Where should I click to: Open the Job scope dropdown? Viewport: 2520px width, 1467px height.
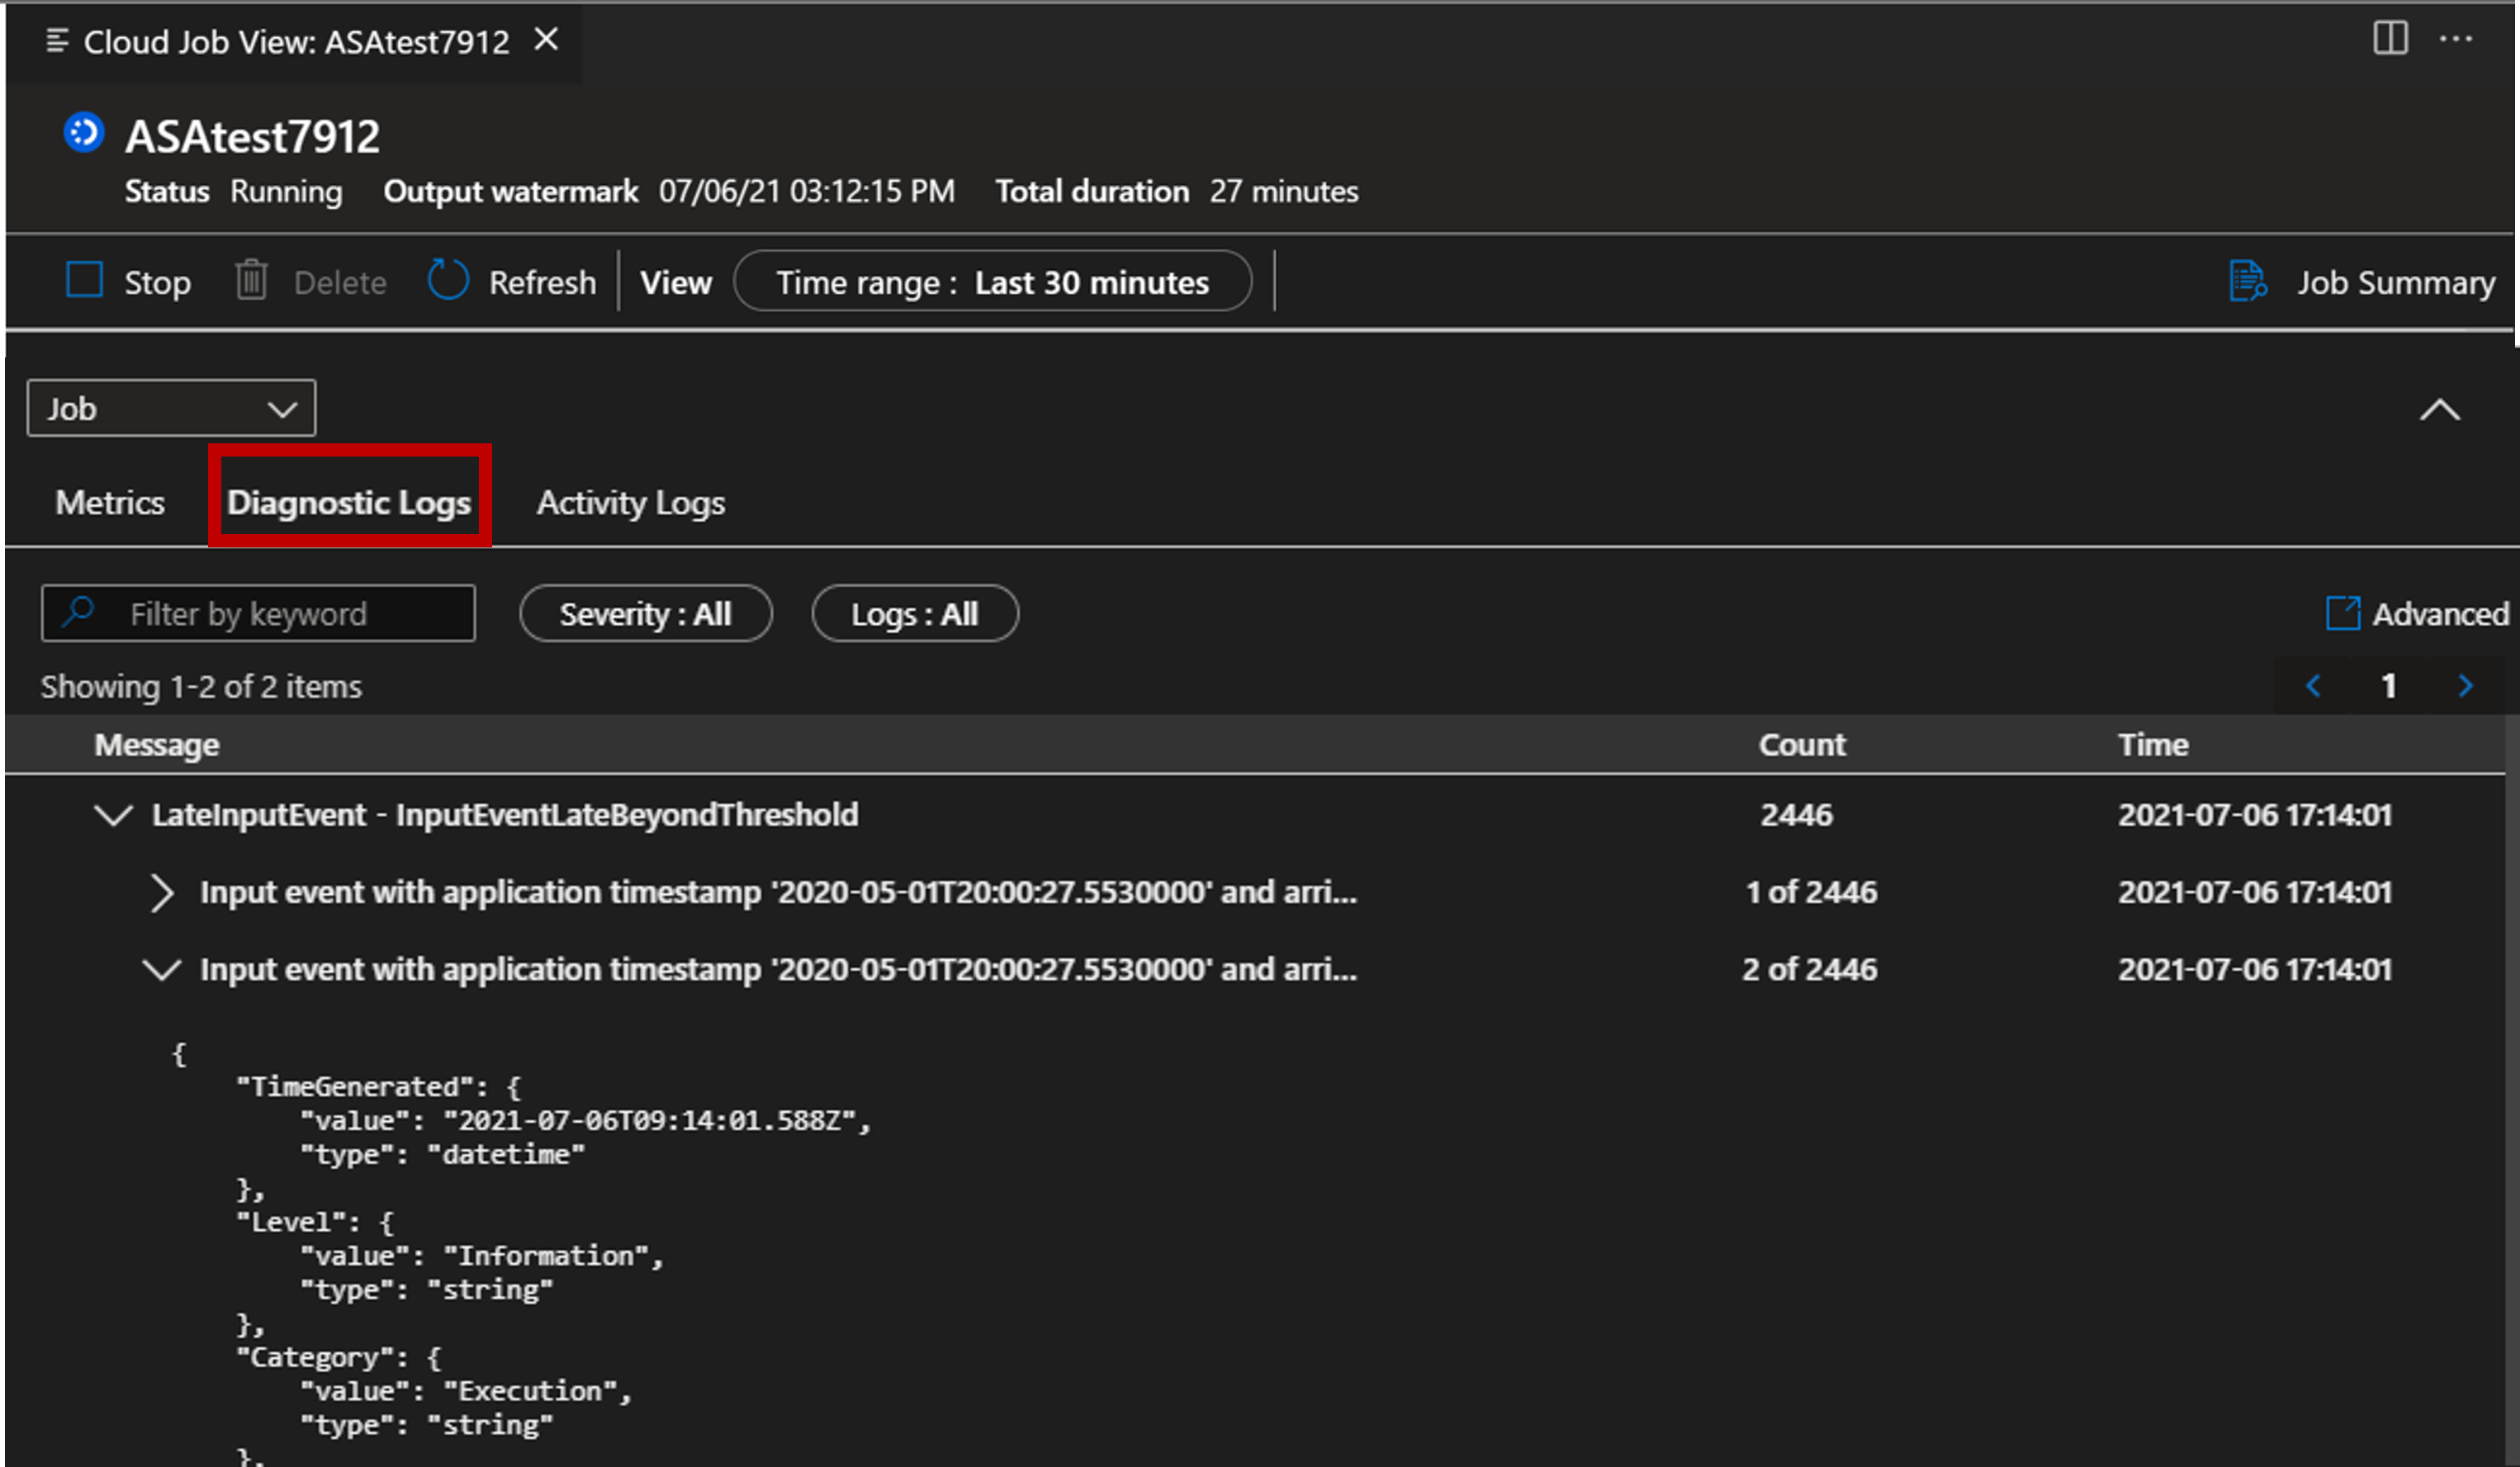point(168,405)
